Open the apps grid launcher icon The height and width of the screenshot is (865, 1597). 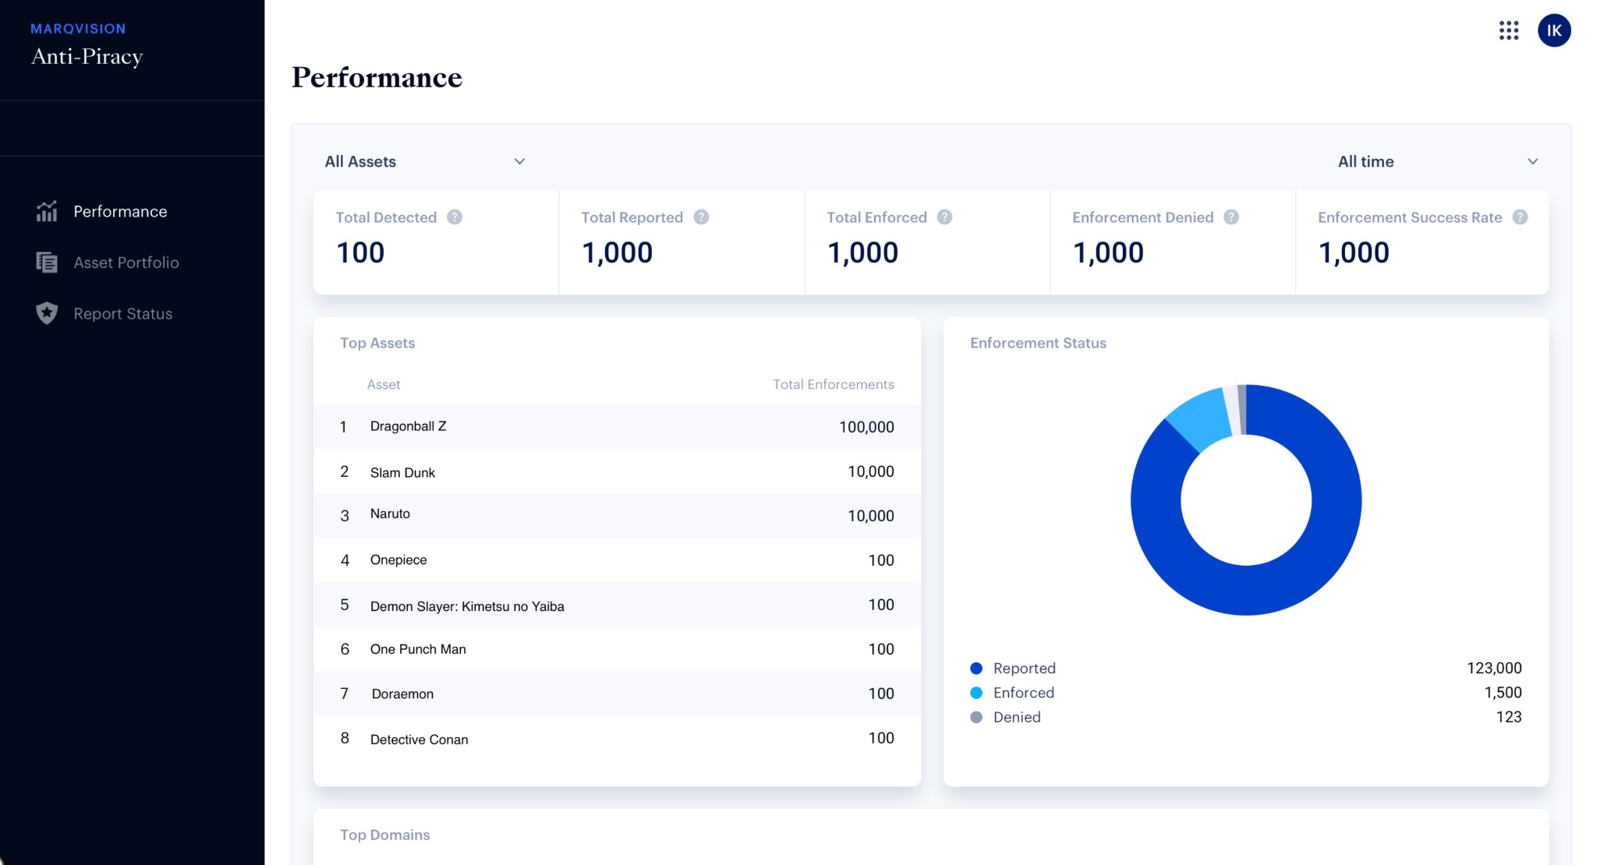[1508, 30]
